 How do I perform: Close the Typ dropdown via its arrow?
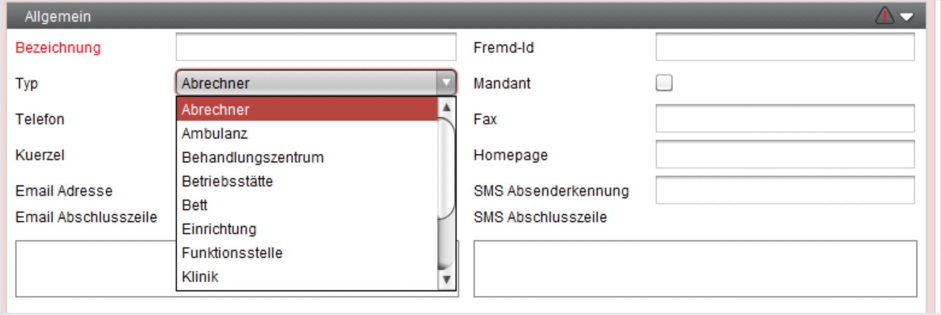pos(446,83)
